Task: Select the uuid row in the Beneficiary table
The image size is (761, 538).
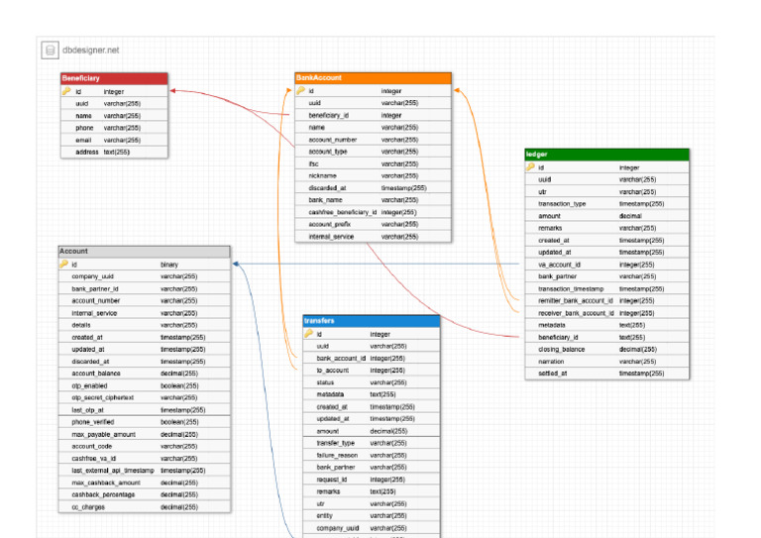Action: coord(114,103)
